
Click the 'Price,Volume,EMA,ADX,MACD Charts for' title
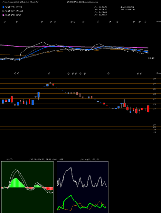21,2
